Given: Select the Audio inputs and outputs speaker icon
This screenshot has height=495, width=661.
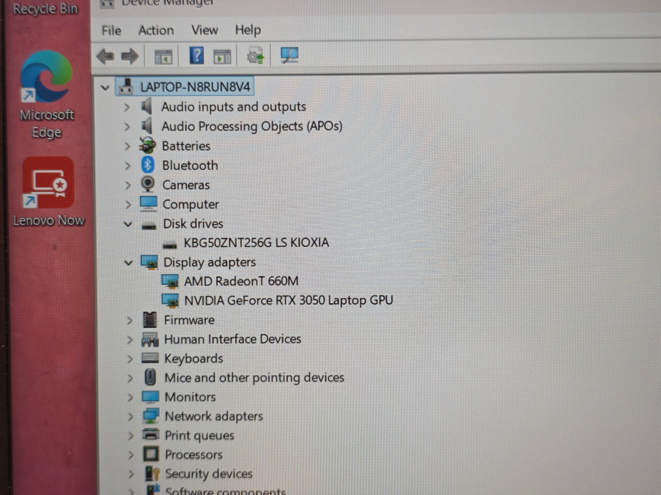Looking at the screenshot, I should click(x=147, y=107).
